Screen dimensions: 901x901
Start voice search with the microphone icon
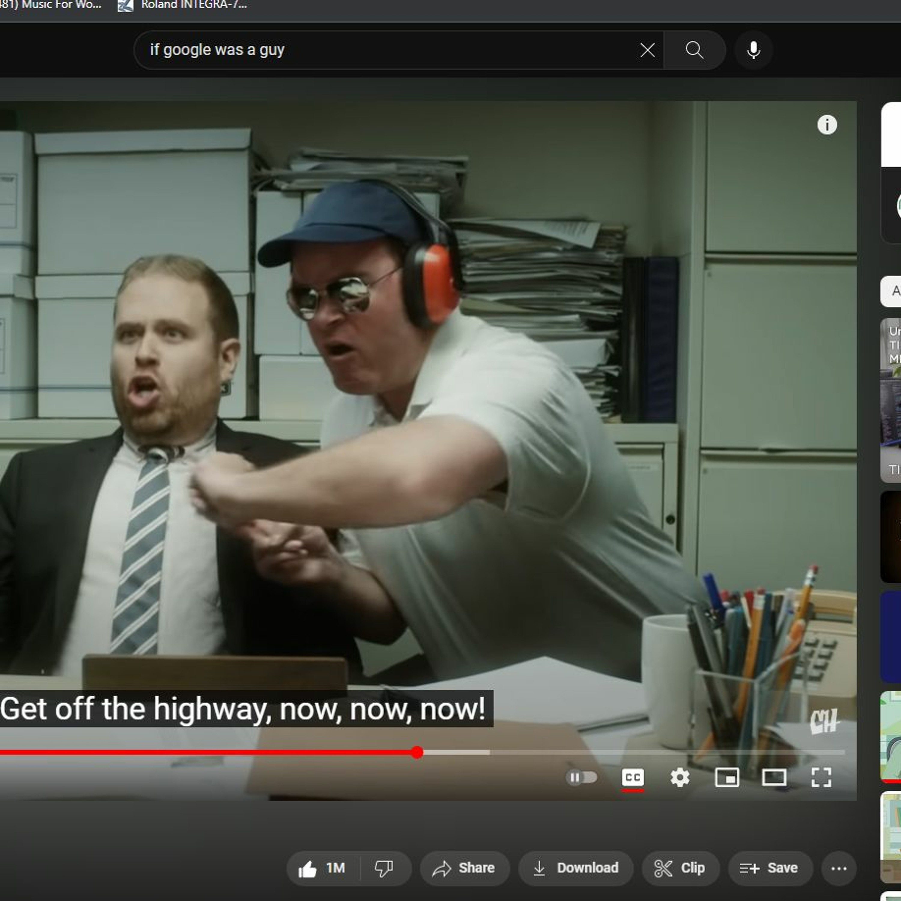click(754, 50)
